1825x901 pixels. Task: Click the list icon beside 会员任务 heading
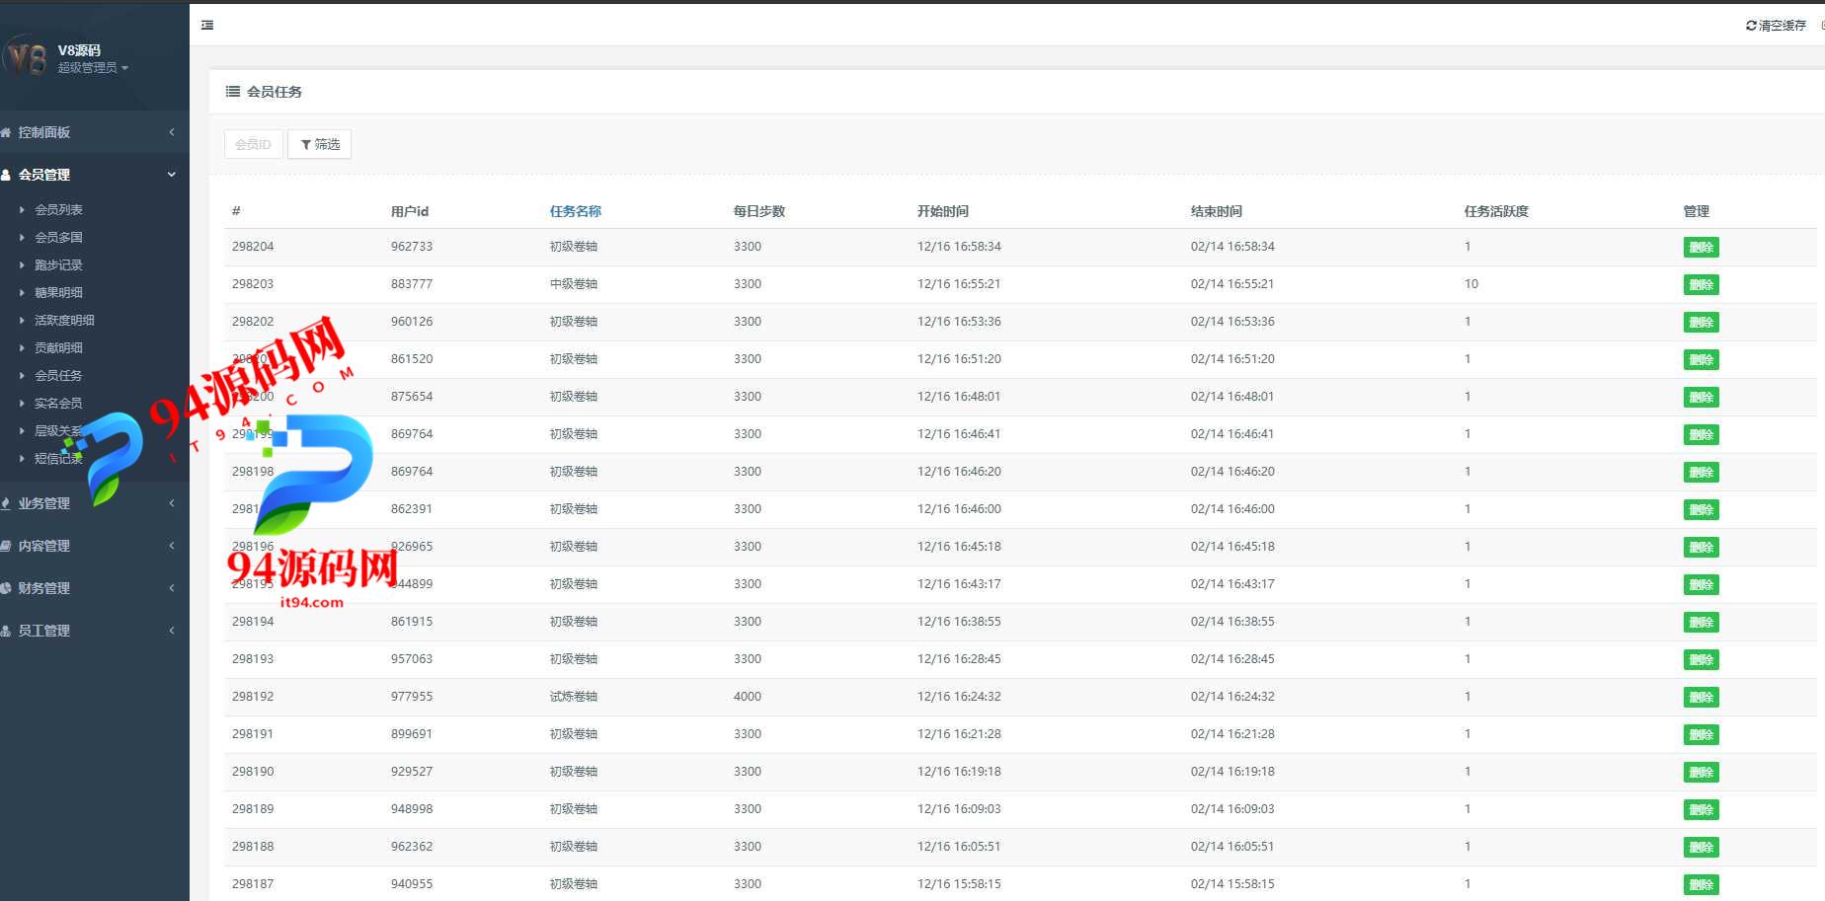click(233, 92)
